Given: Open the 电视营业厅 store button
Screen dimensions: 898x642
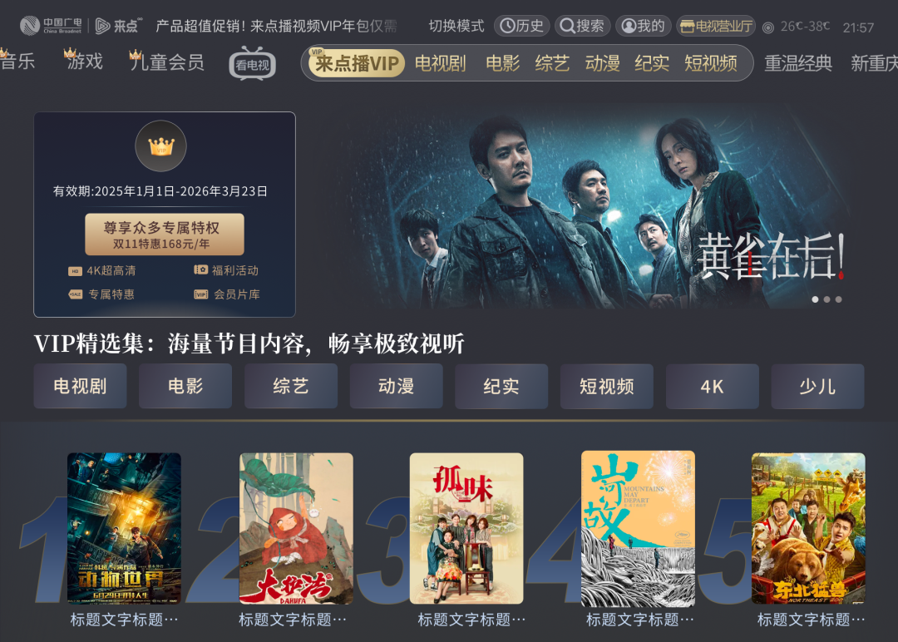Looking at the screenshot, I should pos(716,26).
